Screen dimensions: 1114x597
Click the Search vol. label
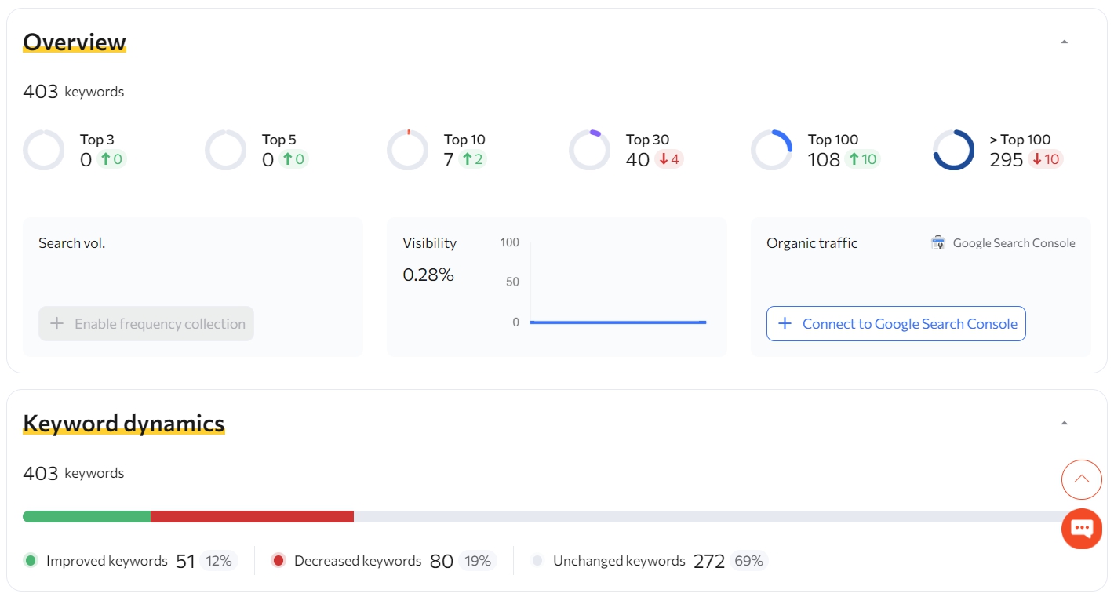point(71,243)
